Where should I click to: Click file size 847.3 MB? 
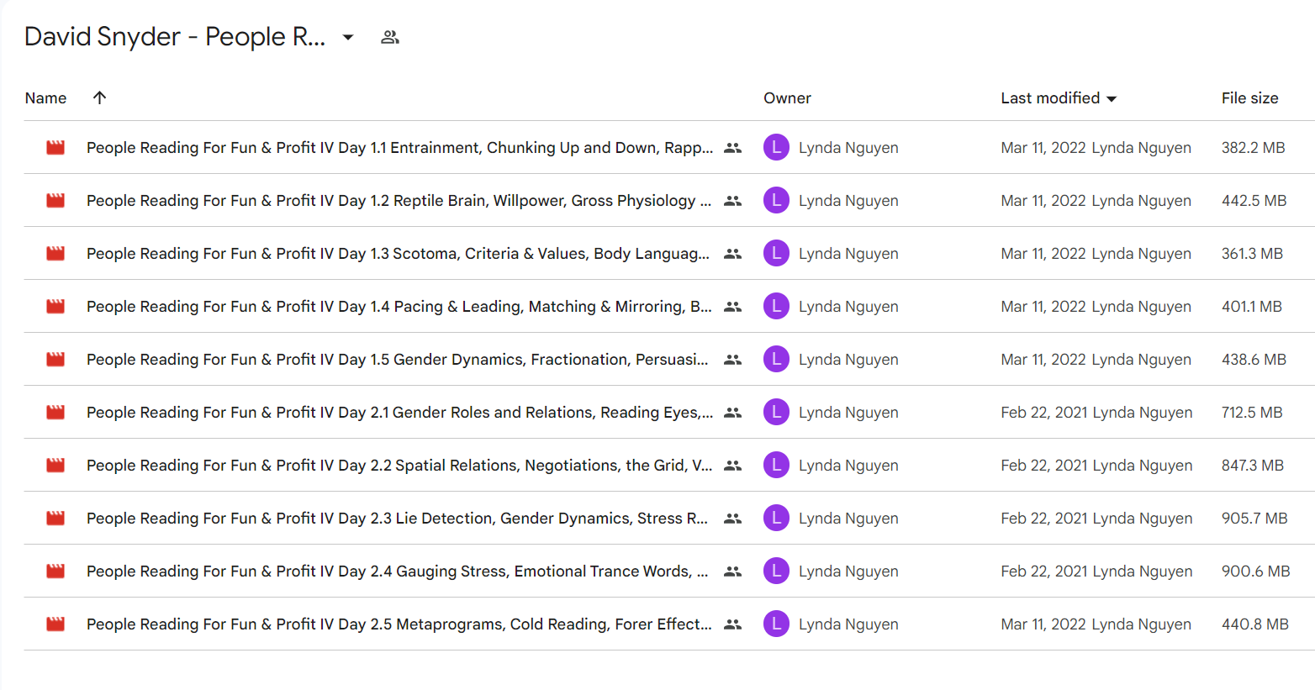point(1252,466)
